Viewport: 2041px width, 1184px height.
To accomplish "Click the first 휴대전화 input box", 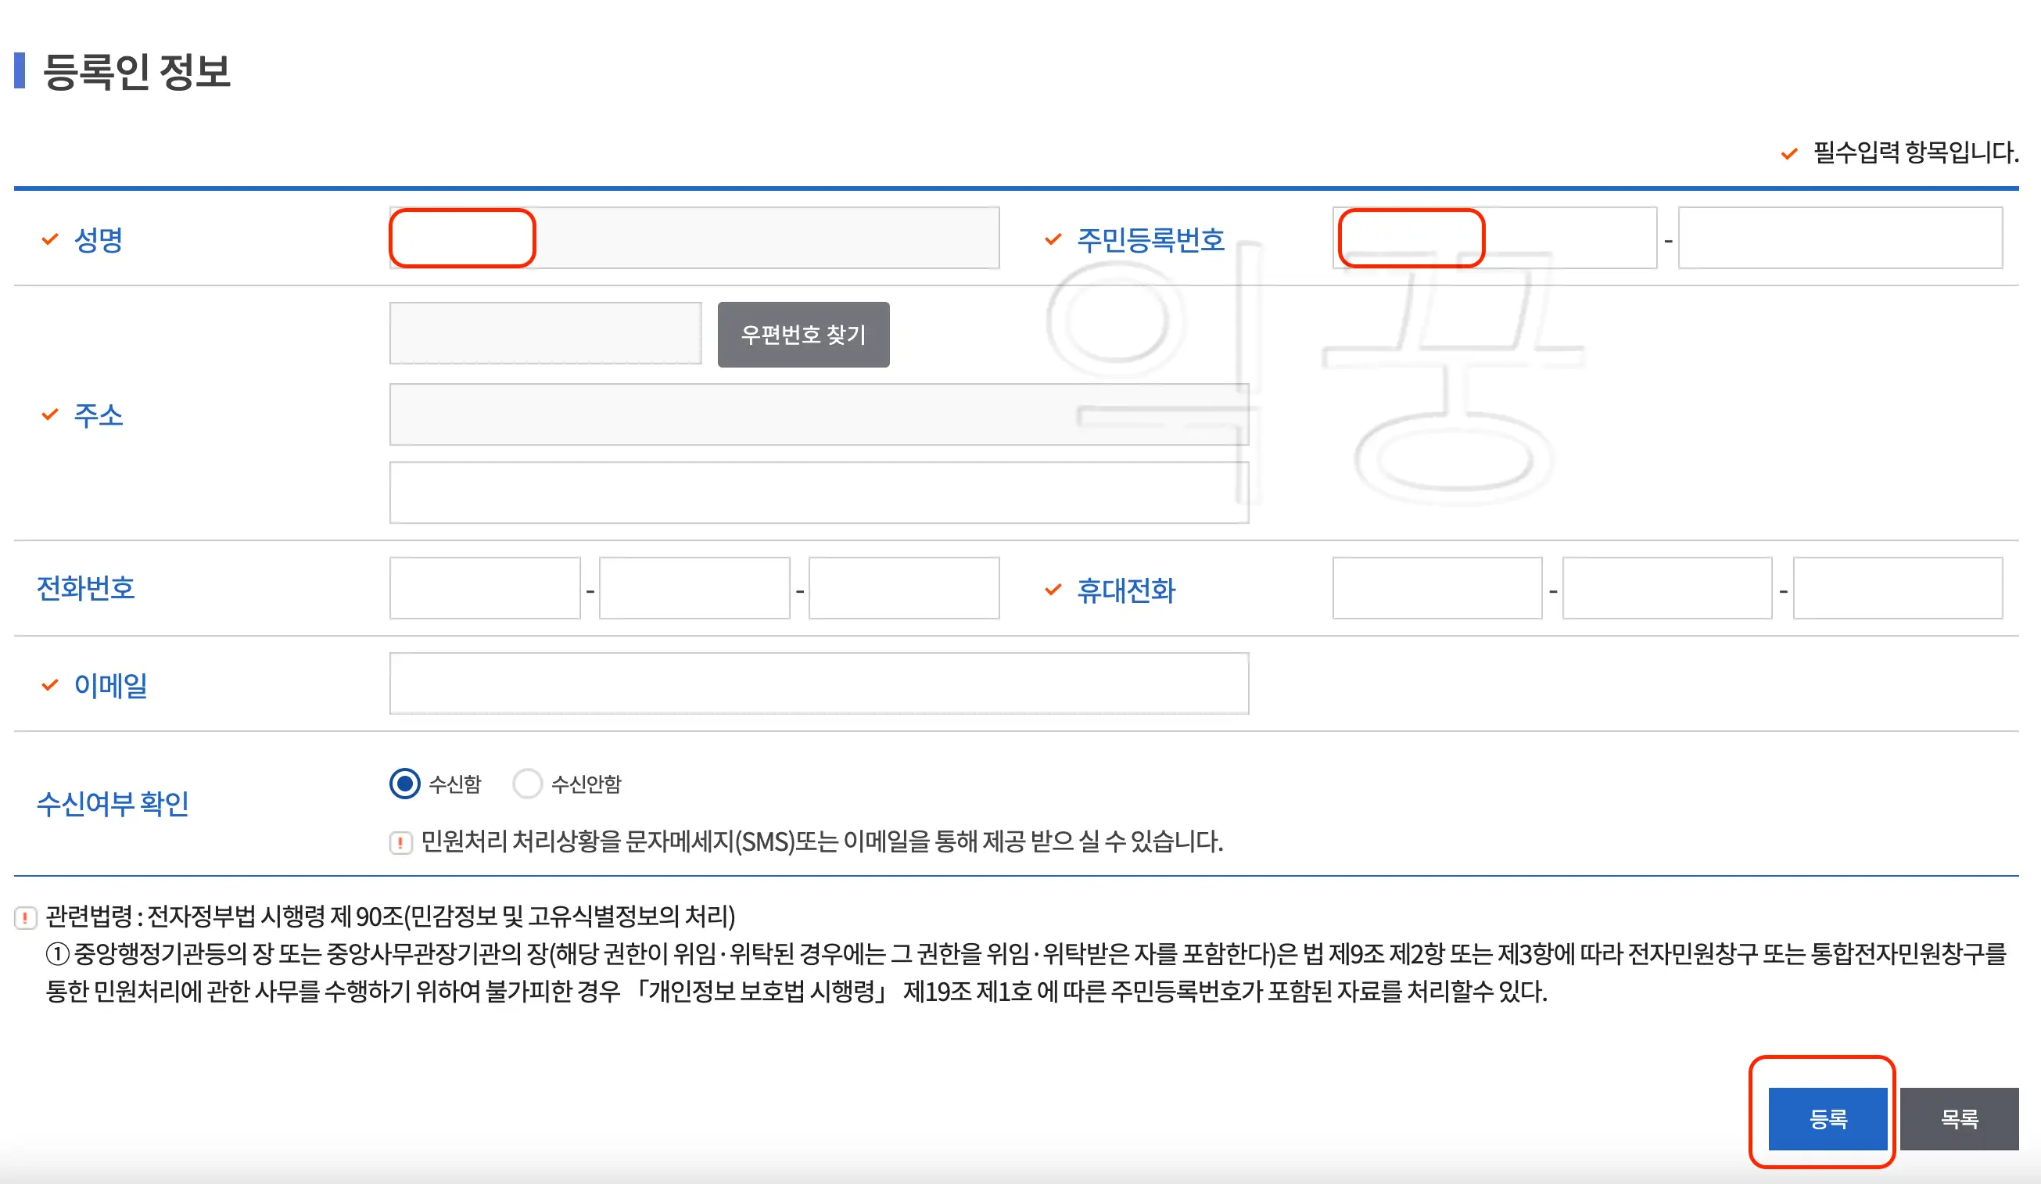I will click(x=1437, y=588).
